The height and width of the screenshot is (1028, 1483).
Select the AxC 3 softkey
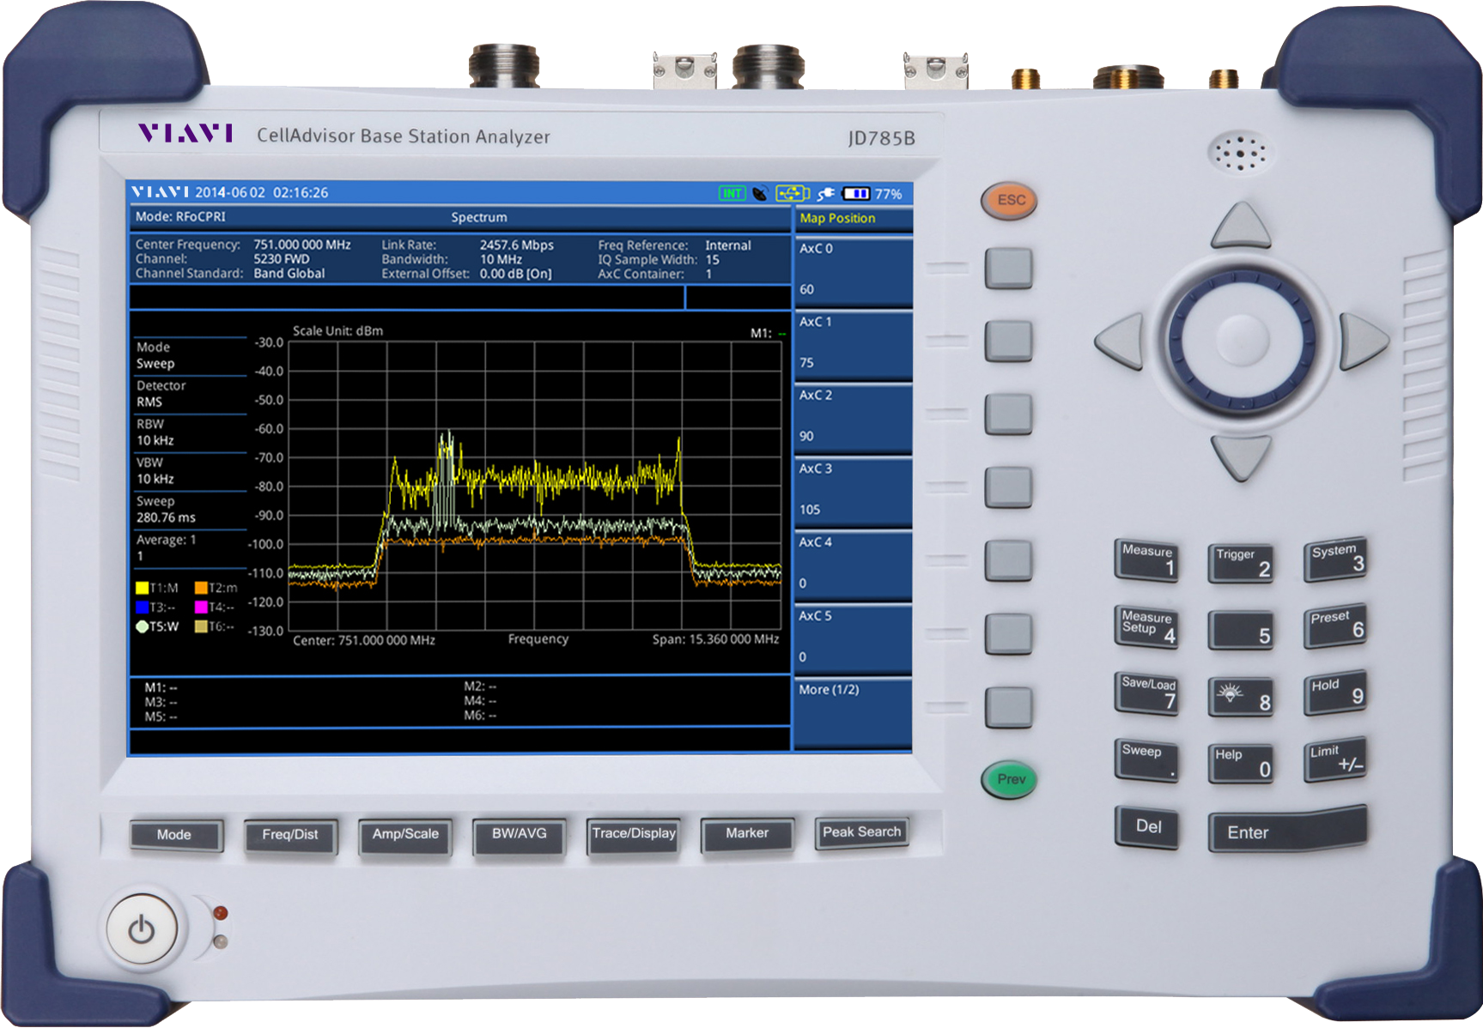(x=852, y=490)
